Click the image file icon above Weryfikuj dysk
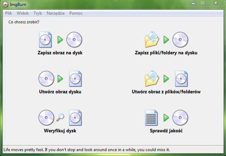This screenshot has height=156, width=226. (x=75, y=118)
